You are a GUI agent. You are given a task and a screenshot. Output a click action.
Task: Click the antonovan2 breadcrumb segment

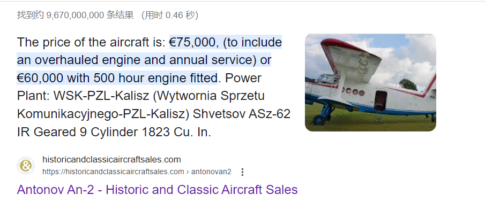(x=211, y=172)
